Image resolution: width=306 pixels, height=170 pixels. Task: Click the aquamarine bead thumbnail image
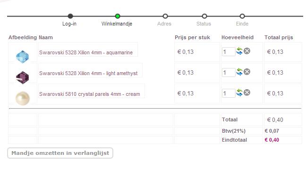click(23, 57)
